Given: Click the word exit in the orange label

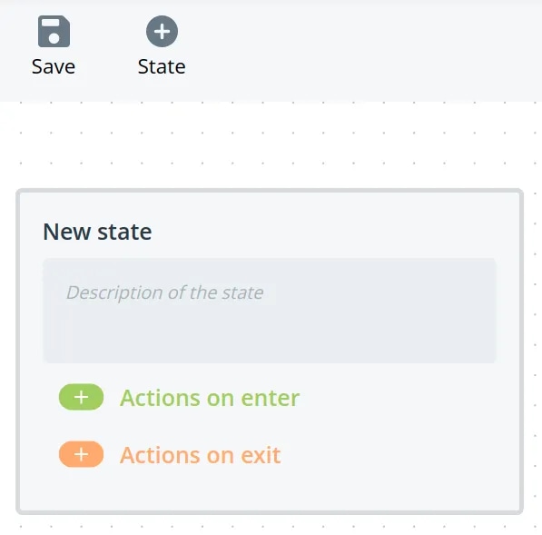Looking at the screenshot, I should point(261,455).
